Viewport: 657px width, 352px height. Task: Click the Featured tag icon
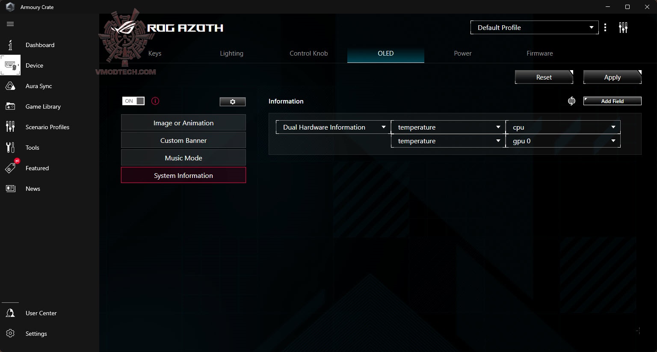click(x=10, y=168)
